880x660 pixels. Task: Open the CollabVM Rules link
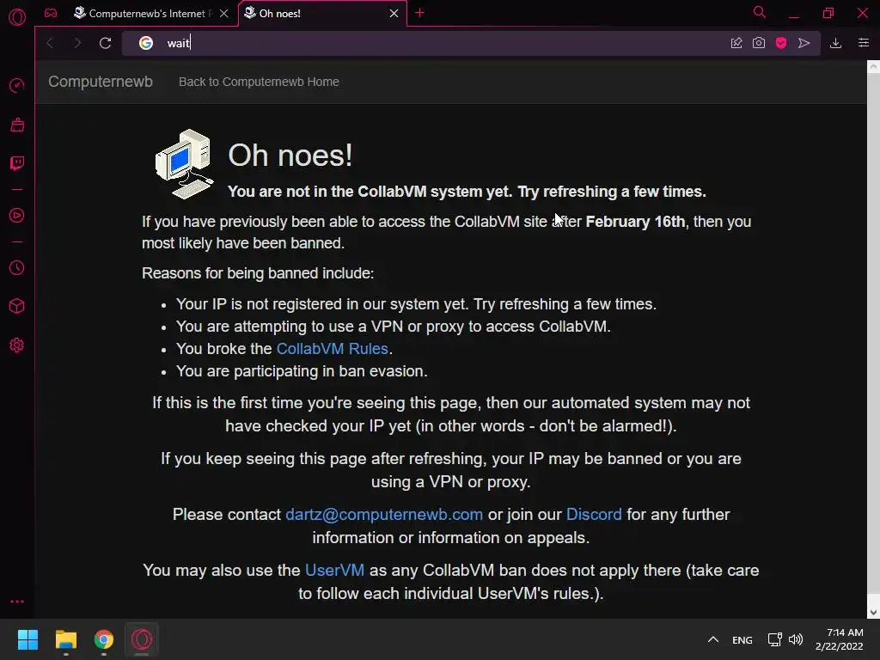333,349
